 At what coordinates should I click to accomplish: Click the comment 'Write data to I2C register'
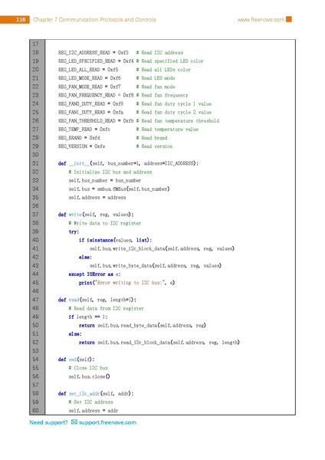(105, 223)
